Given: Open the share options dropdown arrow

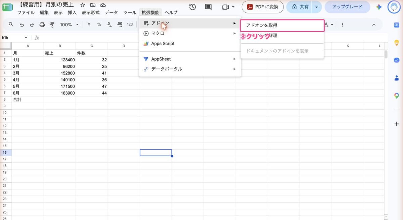Looking at the screenshot, I should pos(316,7).
